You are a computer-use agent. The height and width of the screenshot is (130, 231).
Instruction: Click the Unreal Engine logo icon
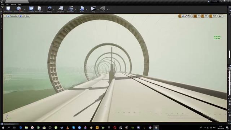coord(1,1)
